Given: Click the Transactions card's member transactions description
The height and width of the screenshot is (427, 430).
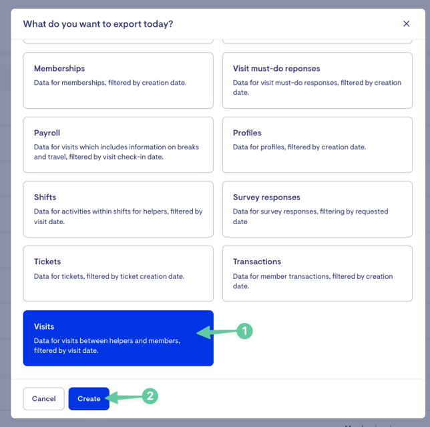Looking at the screenshot, I should coord(313,281).
